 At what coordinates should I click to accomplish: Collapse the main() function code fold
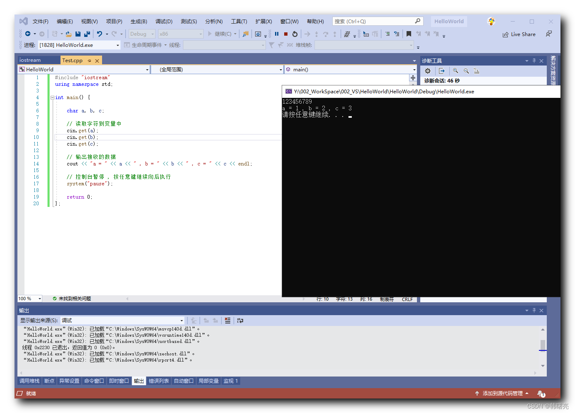click(x=52, y=97)
